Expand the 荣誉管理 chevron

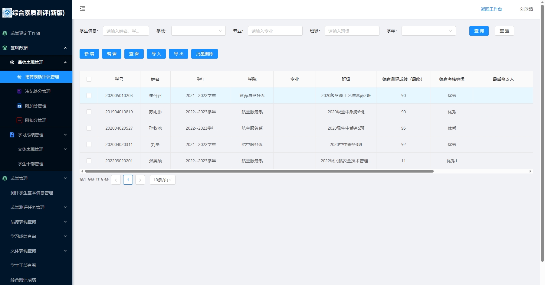coord(65,178)
